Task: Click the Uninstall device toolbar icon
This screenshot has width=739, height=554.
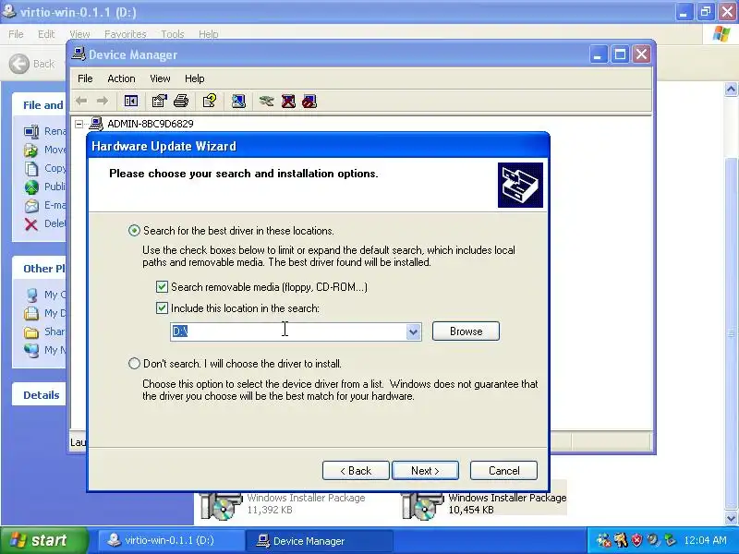Action: pyautogui.click(x=288, y=101)
